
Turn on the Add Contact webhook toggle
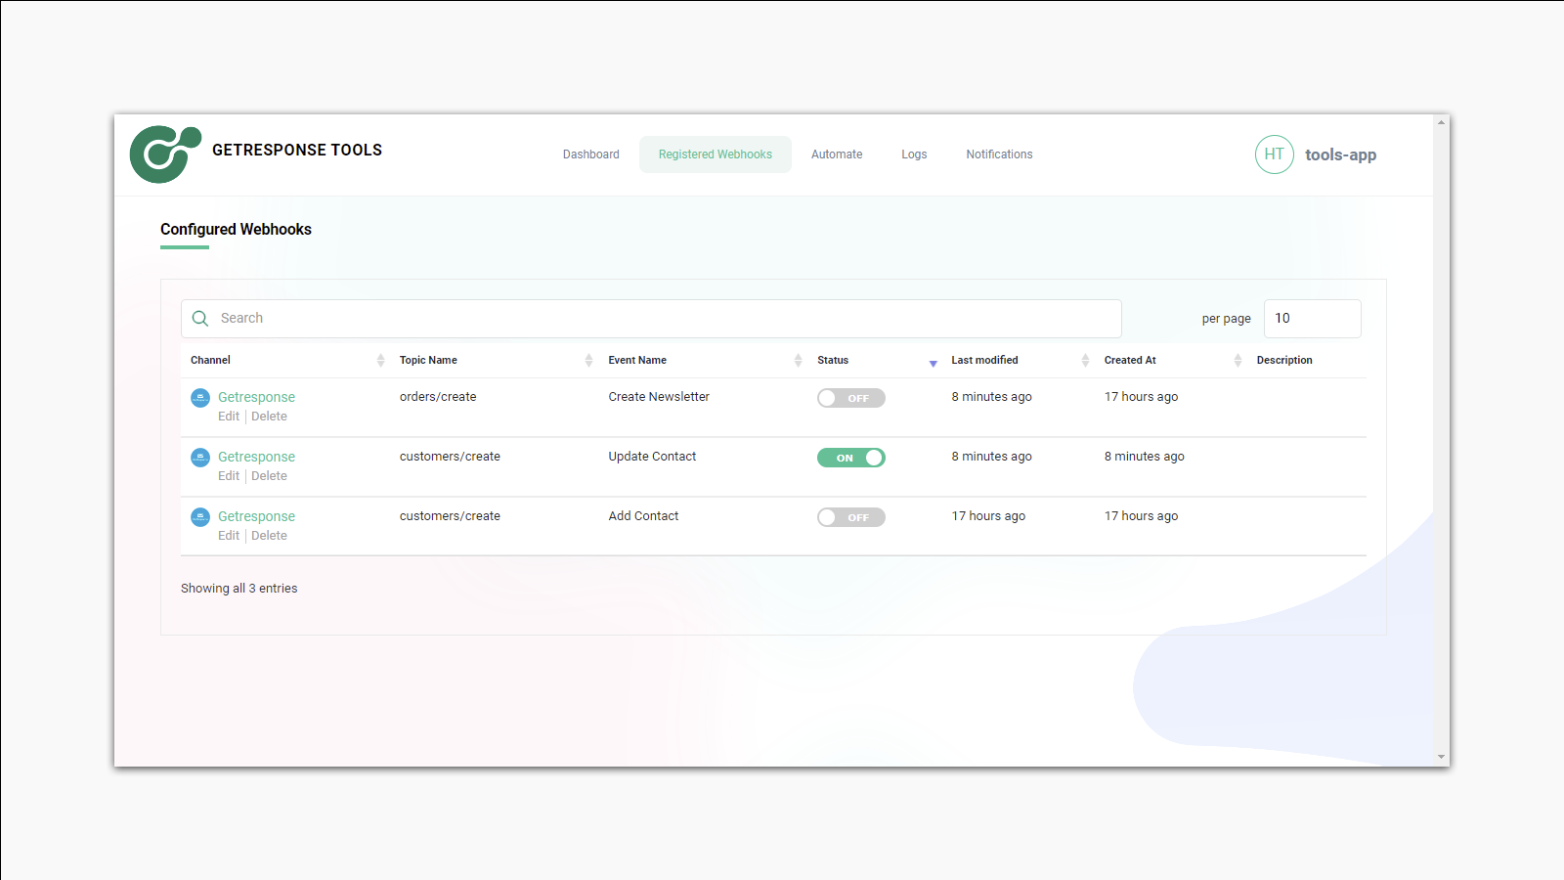click(x=850, y=516)
